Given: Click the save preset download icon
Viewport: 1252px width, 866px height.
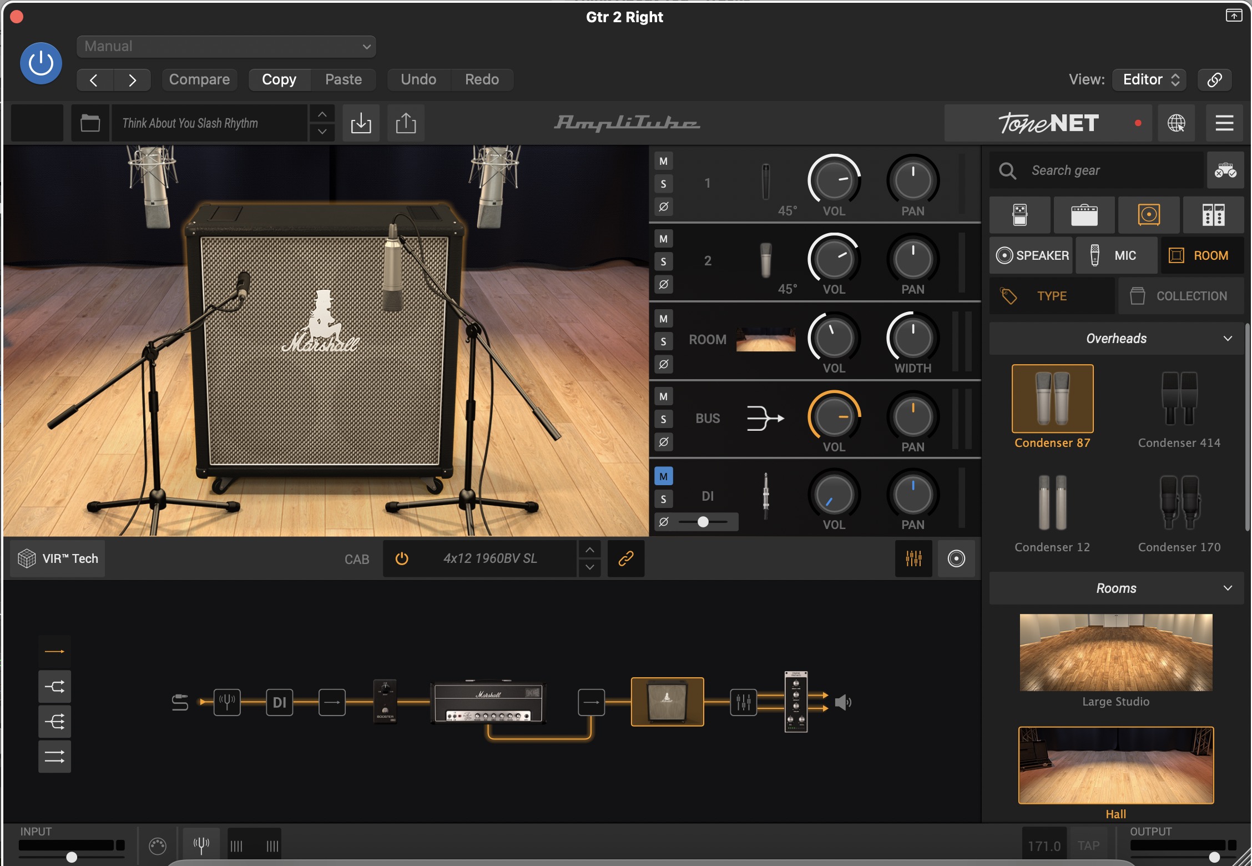Looking at the screenshot, I should click(361, 123).
